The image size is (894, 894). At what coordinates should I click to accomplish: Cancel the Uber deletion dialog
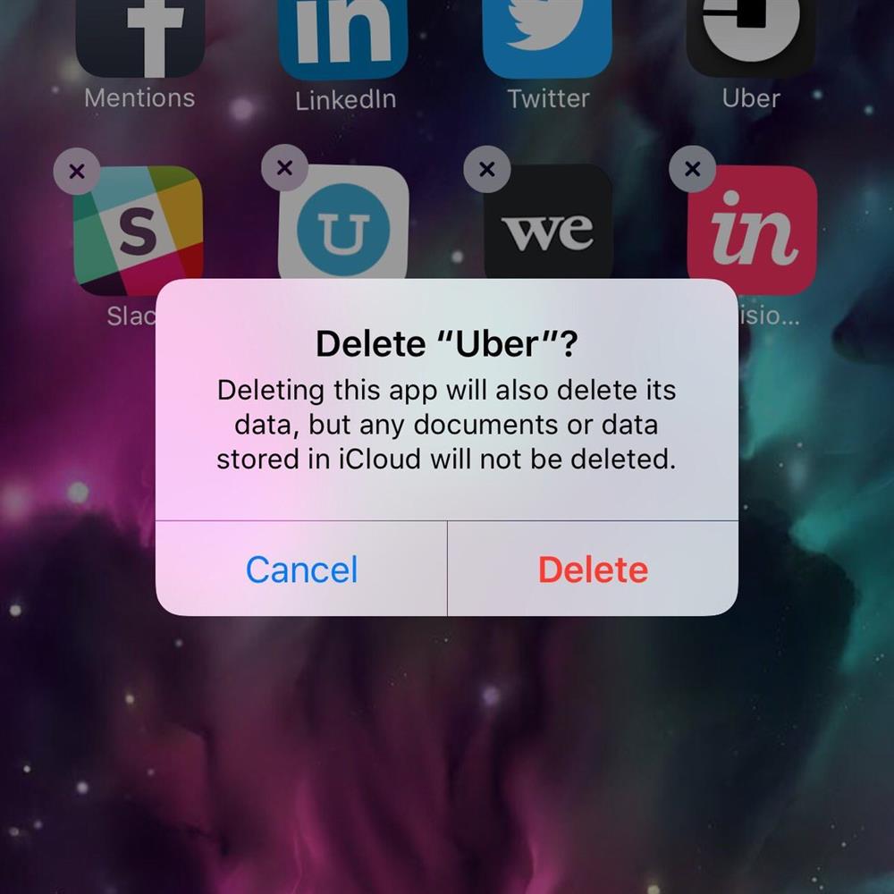[x=301, y=569]
